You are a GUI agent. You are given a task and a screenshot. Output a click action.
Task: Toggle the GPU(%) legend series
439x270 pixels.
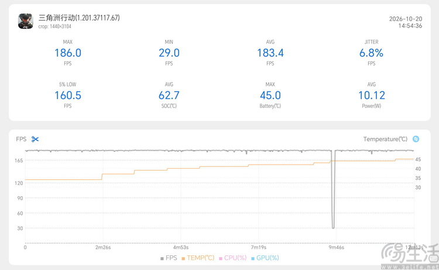265,258
